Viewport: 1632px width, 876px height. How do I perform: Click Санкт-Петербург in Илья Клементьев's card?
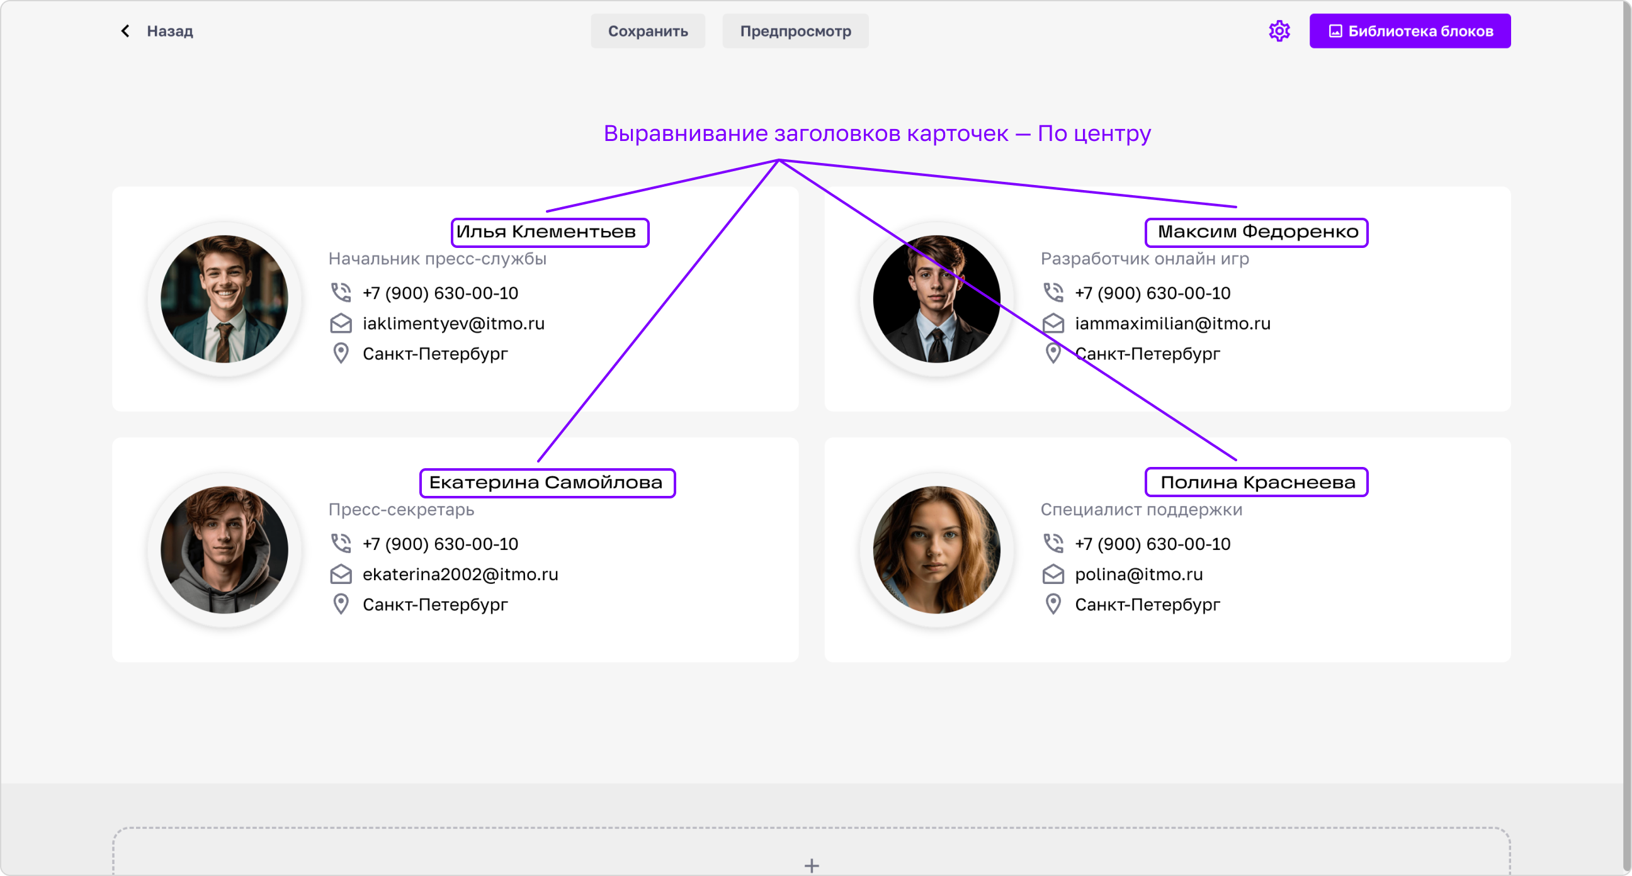(x=435, y=354)
